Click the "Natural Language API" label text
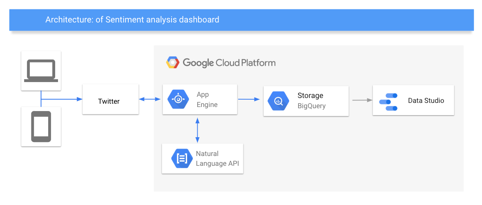The width and height of the screenshot is (482, 205). 217,158
